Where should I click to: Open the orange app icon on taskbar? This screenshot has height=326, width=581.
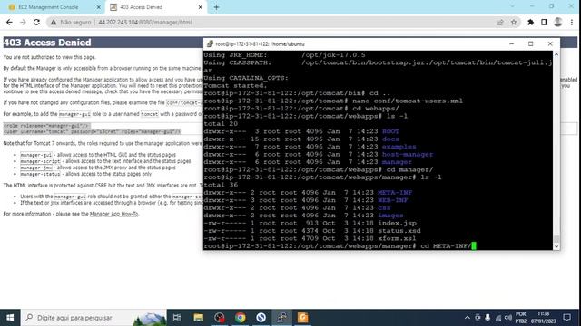tap(302, 318)
